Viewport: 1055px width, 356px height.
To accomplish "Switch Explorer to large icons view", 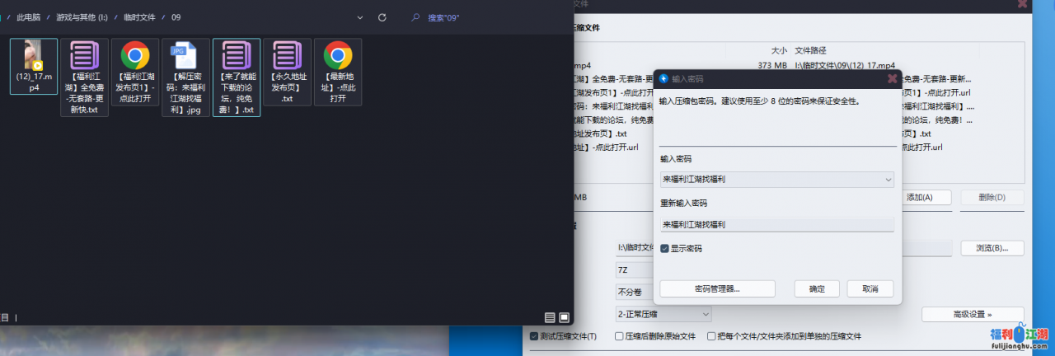I will (565, 317).
